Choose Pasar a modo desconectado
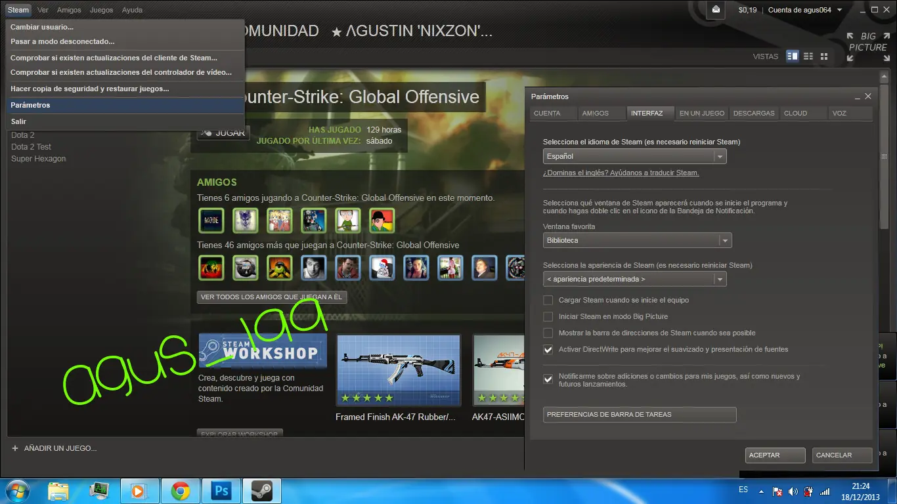Screen dimensions: 897x504 click(x=125, y=41)
